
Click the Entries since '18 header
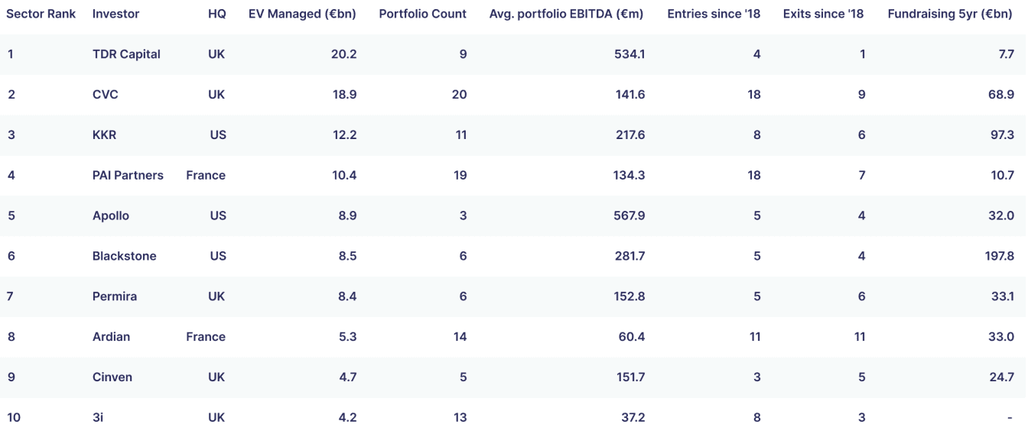click(x=714, y=14)
